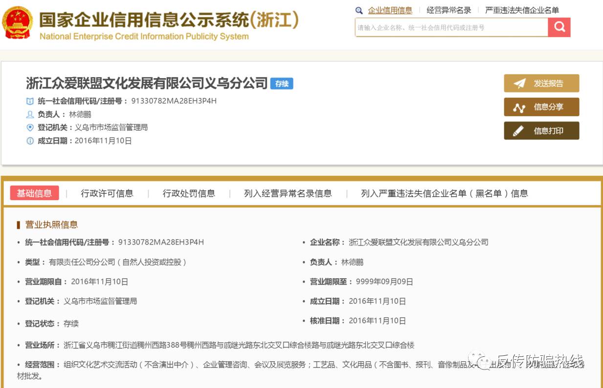The image size is (603, 388).
Task: Click the person icon beside 负责人
Action: tap(30, 115)
